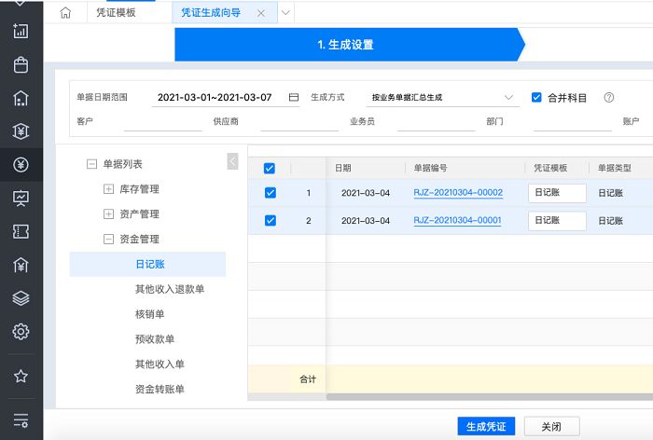Open document link RJZ-20210304-00002

point(458,193)
